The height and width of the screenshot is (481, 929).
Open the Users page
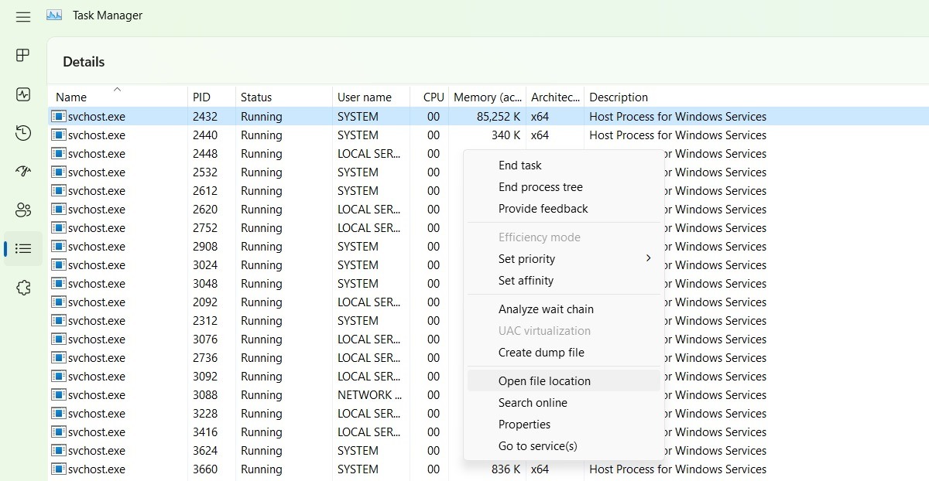22,210
